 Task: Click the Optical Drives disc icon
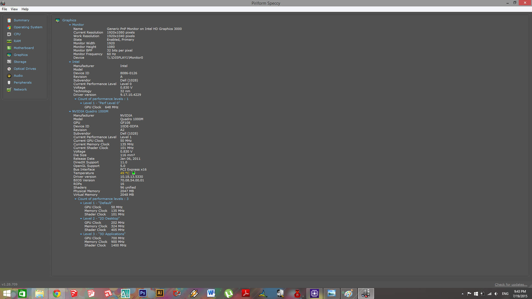(x=9, y=69)
